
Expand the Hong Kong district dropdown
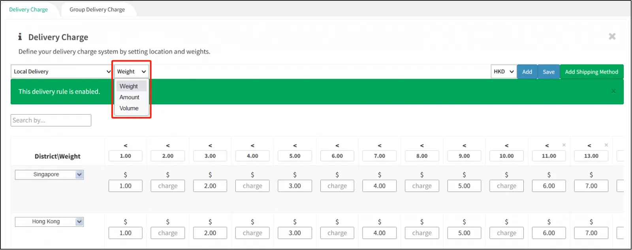[x=79, y=222]
